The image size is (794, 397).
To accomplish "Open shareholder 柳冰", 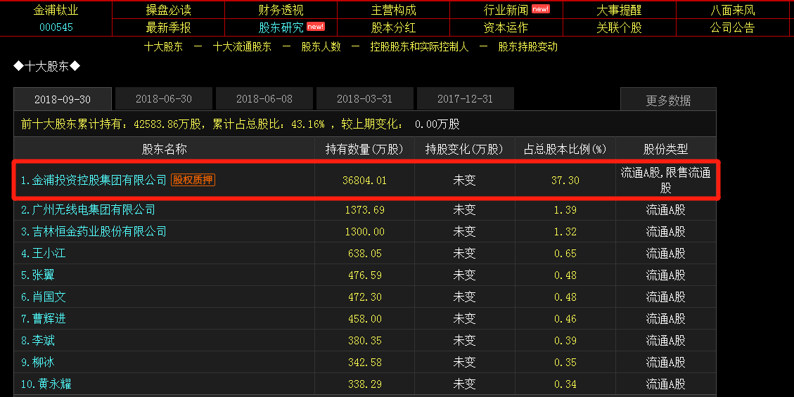I will 44,362.
